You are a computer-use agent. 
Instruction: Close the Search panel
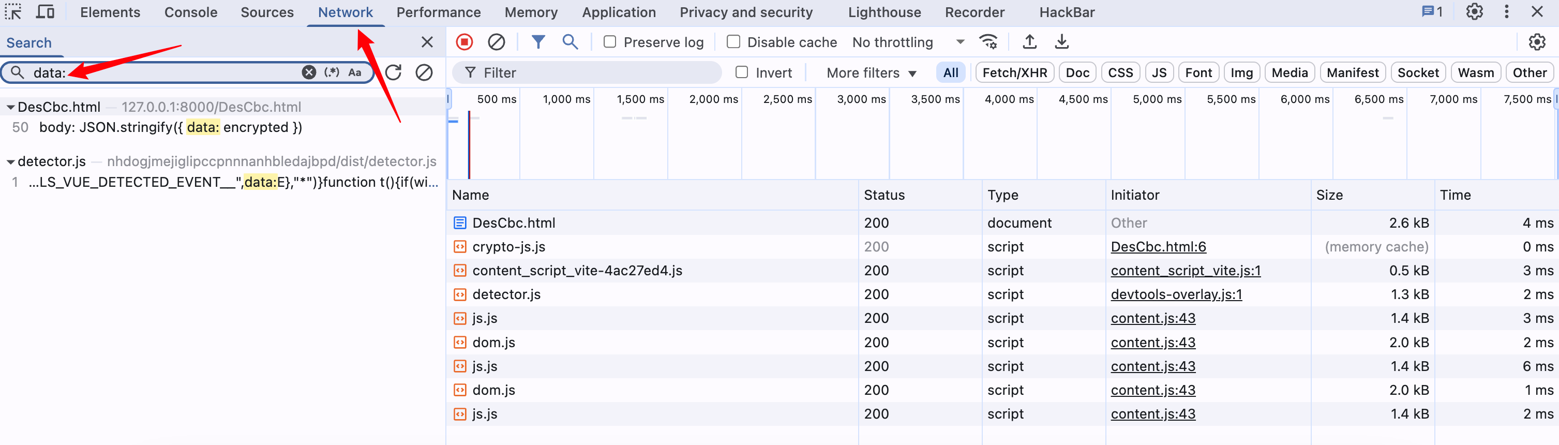[x=427, y=42]
